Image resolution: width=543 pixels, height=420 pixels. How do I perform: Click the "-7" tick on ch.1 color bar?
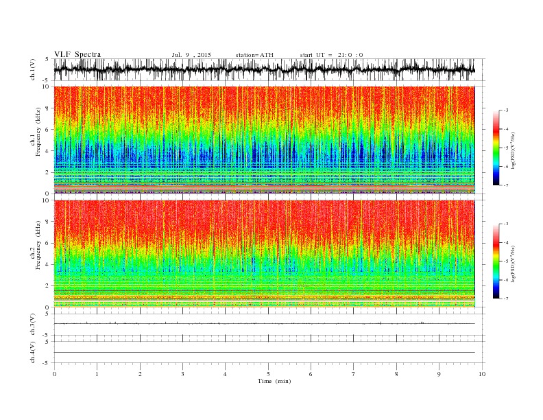(505, 185)
